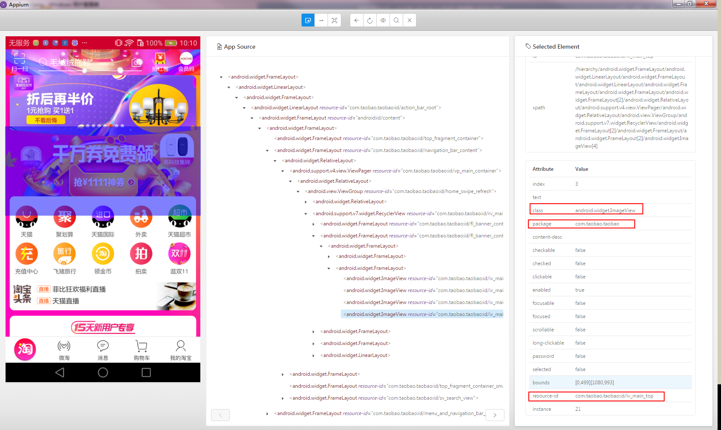Tap the 15天新用户专享 banner
This screenshot has width=721, height=430.
point(103,327)
